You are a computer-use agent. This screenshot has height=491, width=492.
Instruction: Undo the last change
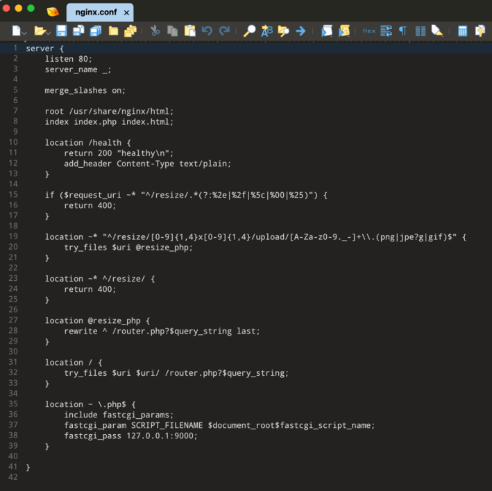click(207, 31)
